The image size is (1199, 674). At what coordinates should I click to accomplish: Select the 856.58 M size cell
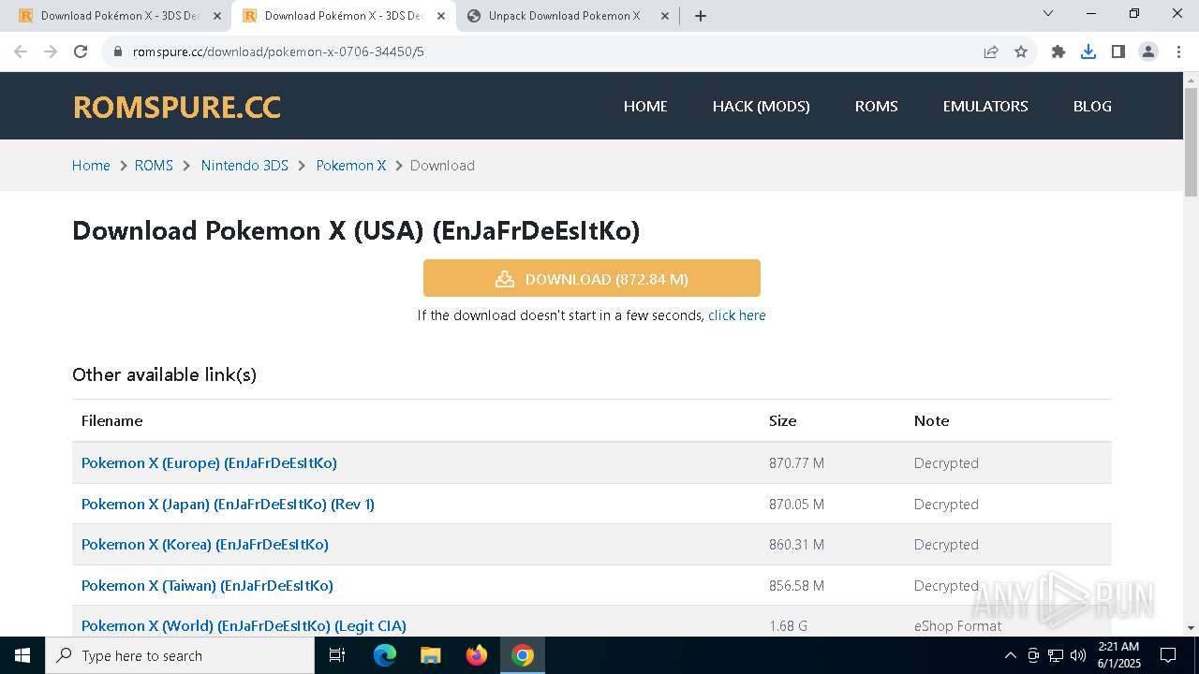pyautogui.click(x=796, y=585)
